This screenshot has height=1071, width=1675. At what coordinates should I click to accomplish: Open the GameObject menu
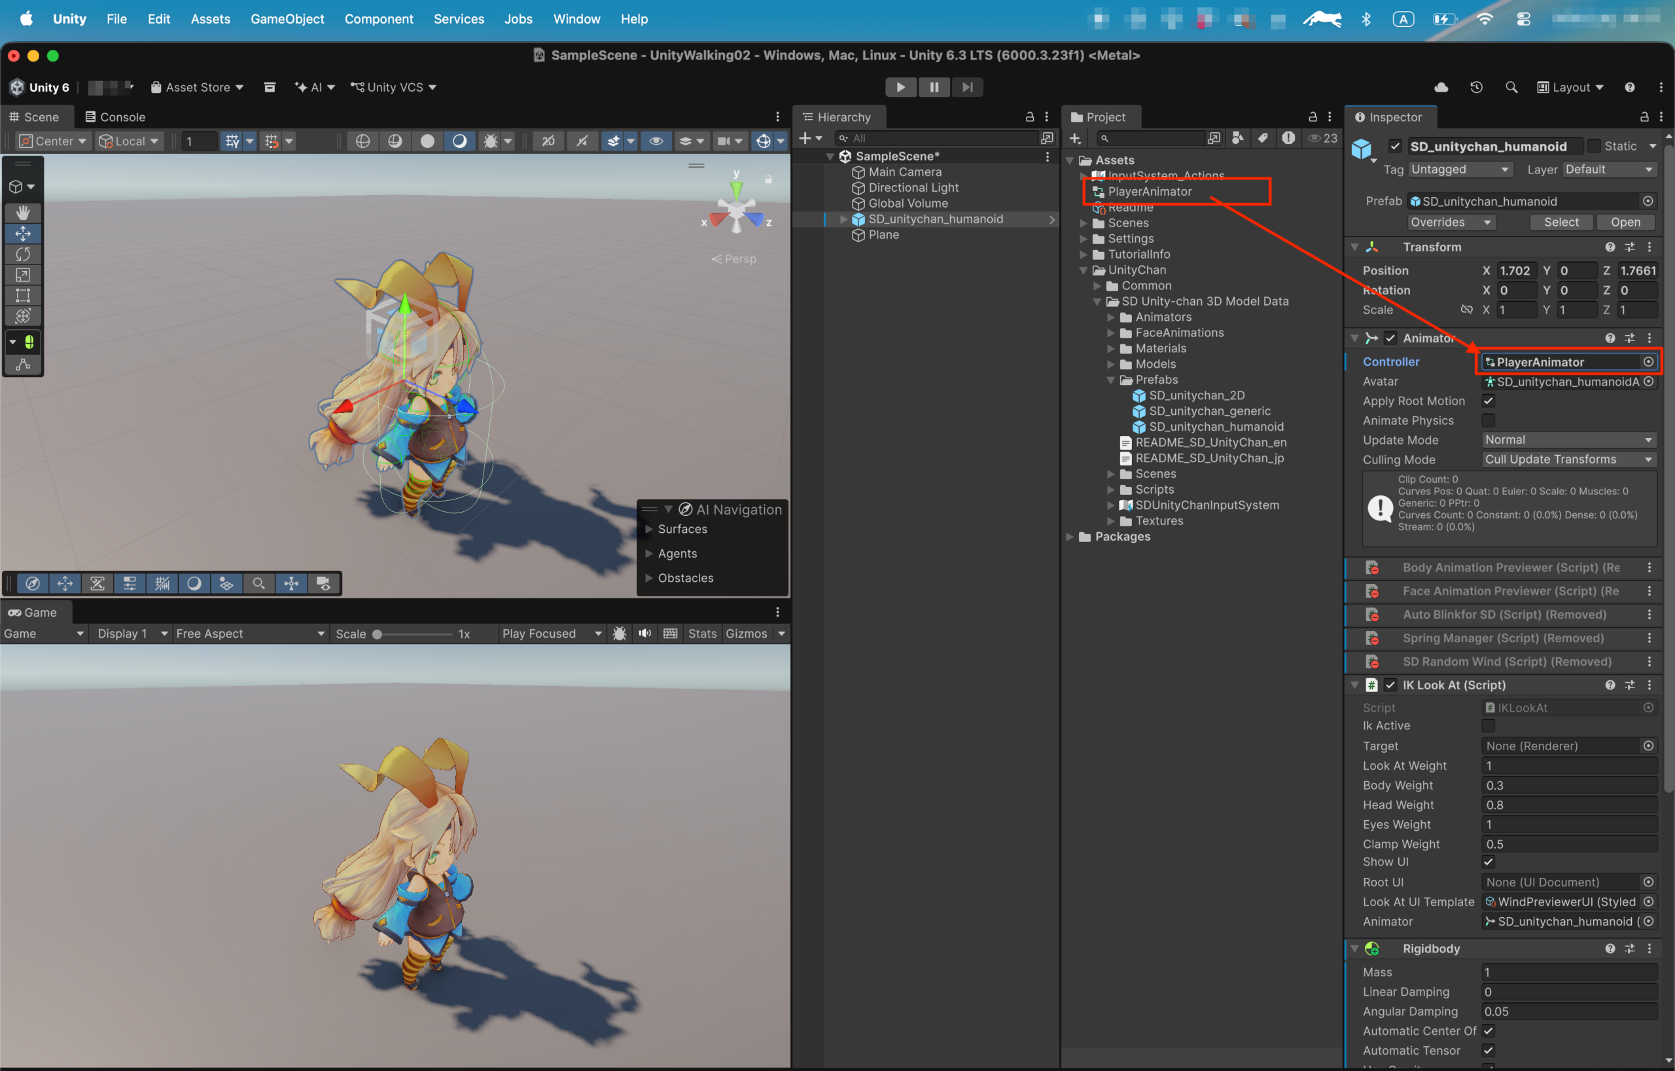(287, 19)
